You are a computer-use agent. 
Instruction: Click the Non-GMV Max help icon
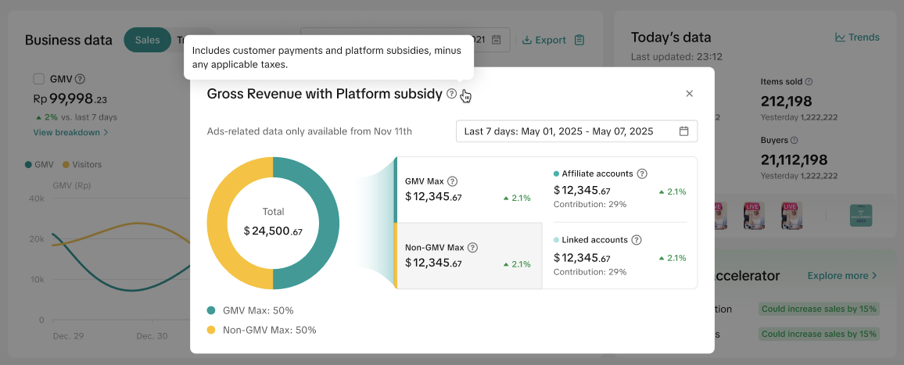pyautogui.click(x=472, y=248)
